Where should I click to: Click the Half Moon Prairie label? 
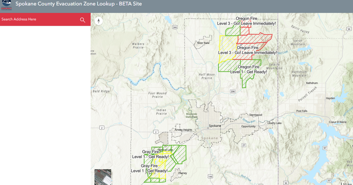coord(207,76)
